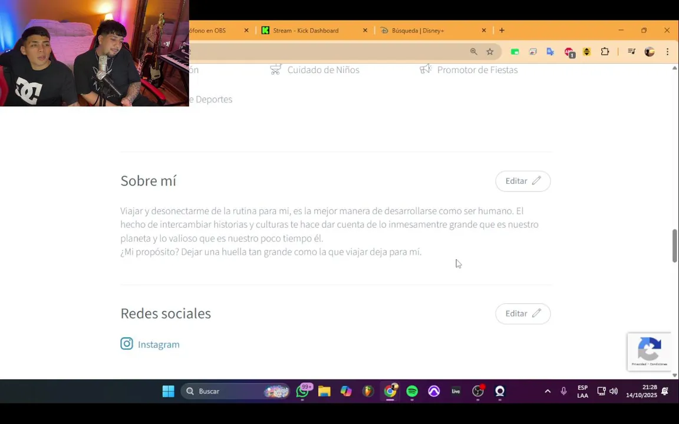The width and height of the screenshot is (679, 424).
Task: Click the yellow up-down arrows extension icon
Action: pyautogui.click(x=587, y=51)
